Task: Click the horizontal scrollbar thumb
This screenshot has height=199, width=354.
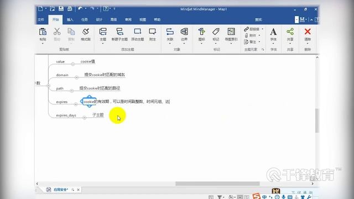Action: 217,184
